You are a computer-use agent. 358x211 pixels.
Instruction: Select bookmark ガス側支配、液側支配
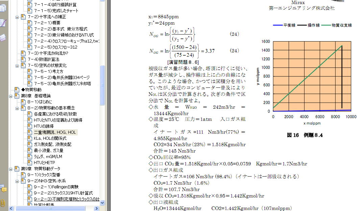(x=52, y=144)
